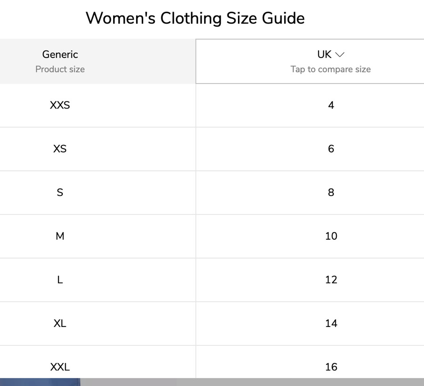The image size is (424, 386).
Task: Select UK size 8 cell
Action: [x=331, y=193]
